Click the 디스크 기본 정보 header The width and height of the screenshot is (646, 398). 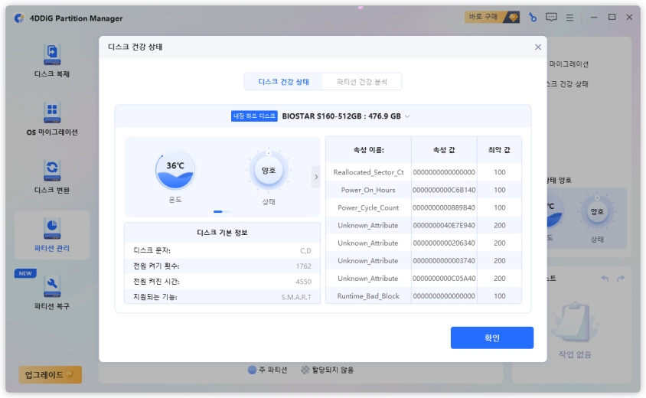tap(222, 233)
